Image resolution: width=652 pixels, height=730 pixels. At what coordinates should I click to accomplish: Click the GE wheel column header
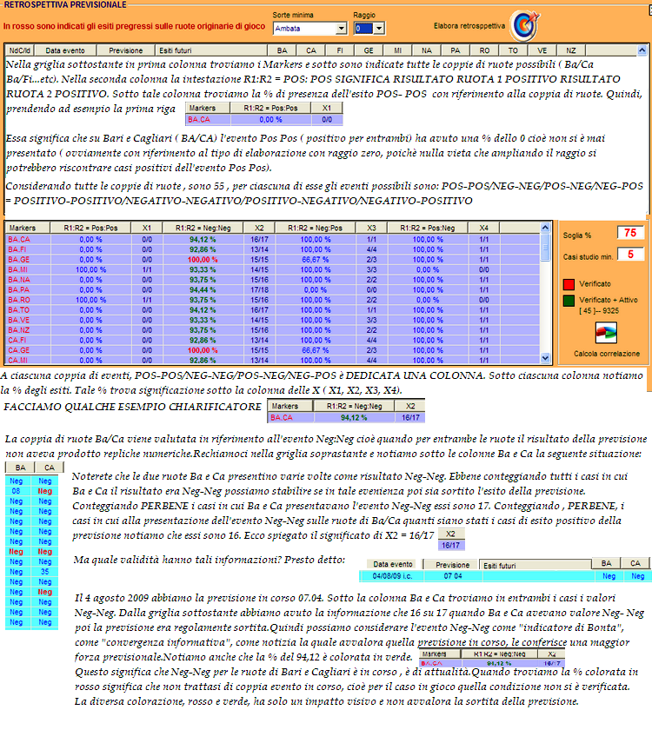pos(369,50)
